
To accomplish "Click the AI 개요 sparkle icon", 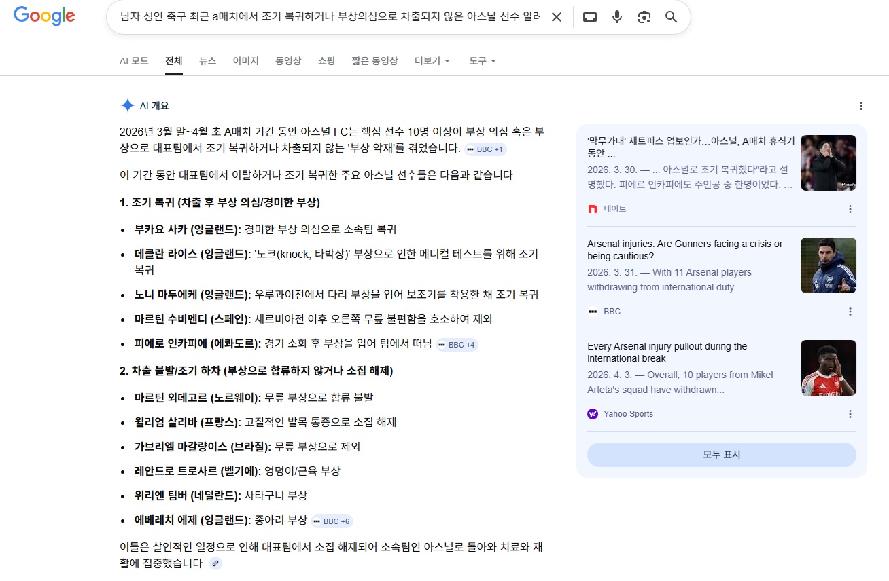I will click(x=127, y=105).
